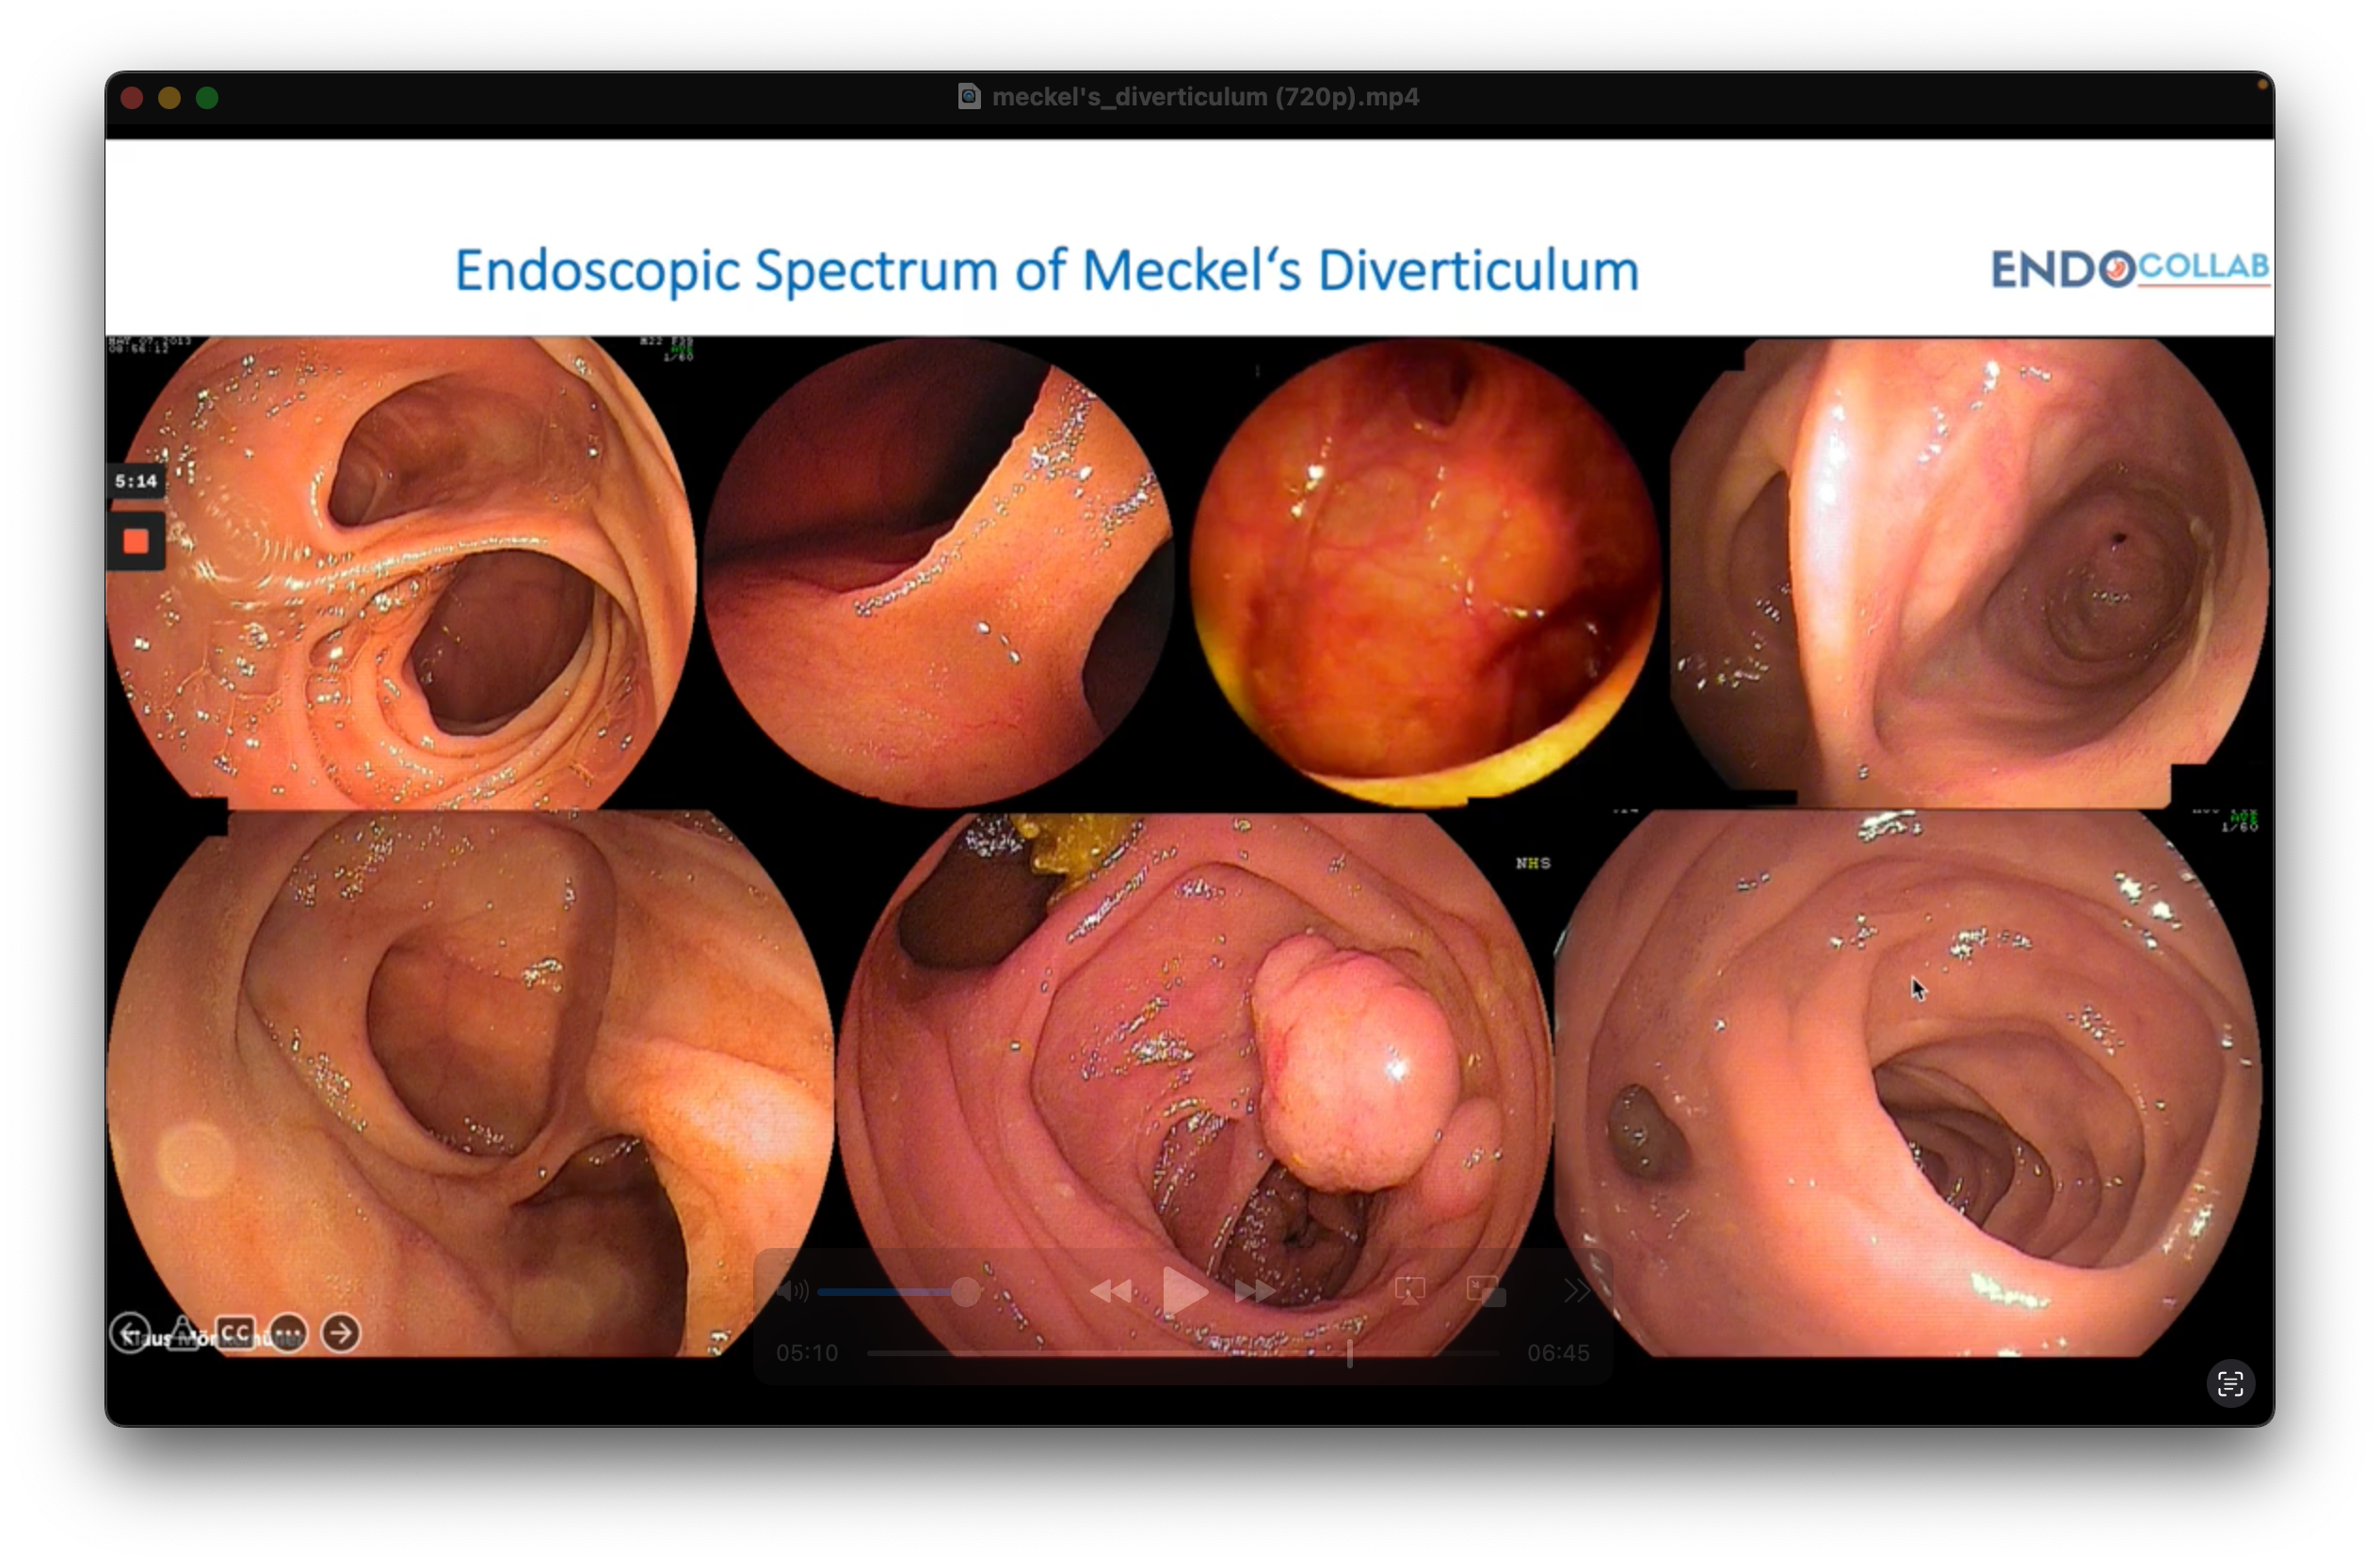This screenshot has height=1566, width=2380.
Task: Go to next slide arrow
Action: (x=341, y=1334)
